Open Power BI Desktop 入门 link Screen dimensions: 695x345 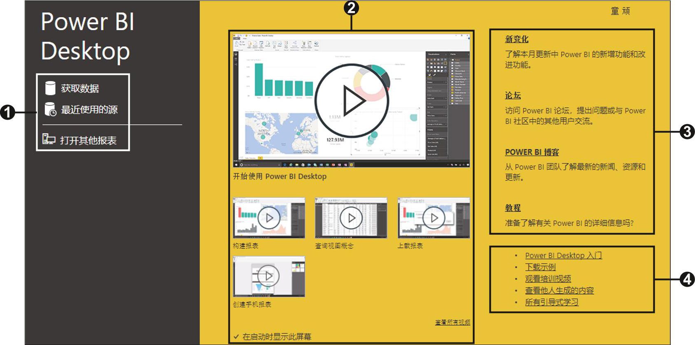point(563,255)
